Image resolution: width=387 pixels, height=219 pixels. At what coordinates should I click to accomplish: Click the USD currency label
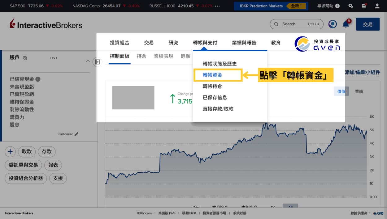pyautogui.click(x=54, y=58)
